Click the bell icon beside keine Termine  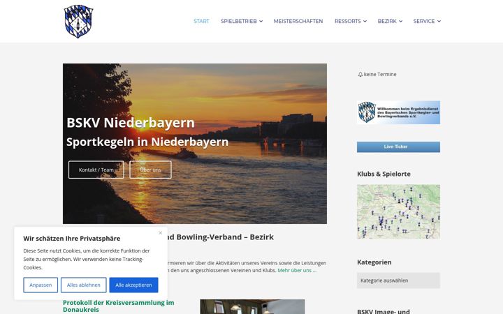(x=360, y=75)
